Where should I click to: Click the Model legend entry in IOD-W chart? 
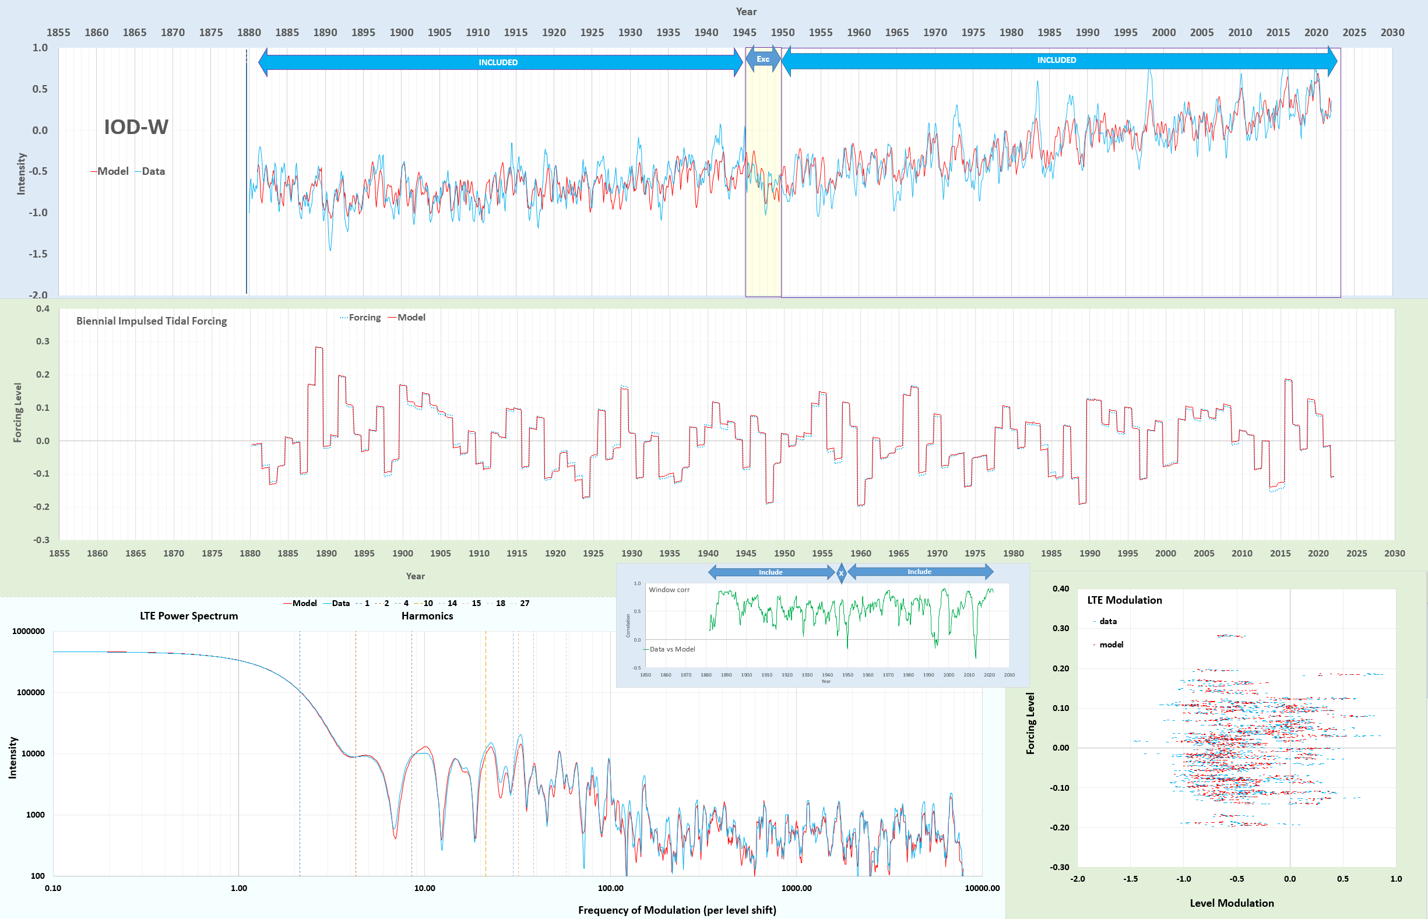click(x=112, y=171)
